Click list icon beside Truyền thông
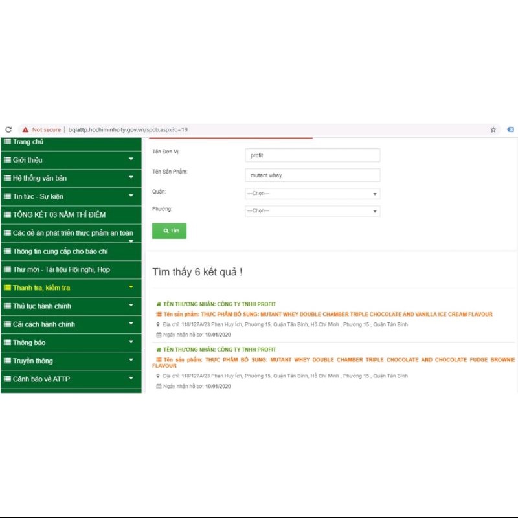Viewport: 518px width, 518px height. [x=7, y=361]
